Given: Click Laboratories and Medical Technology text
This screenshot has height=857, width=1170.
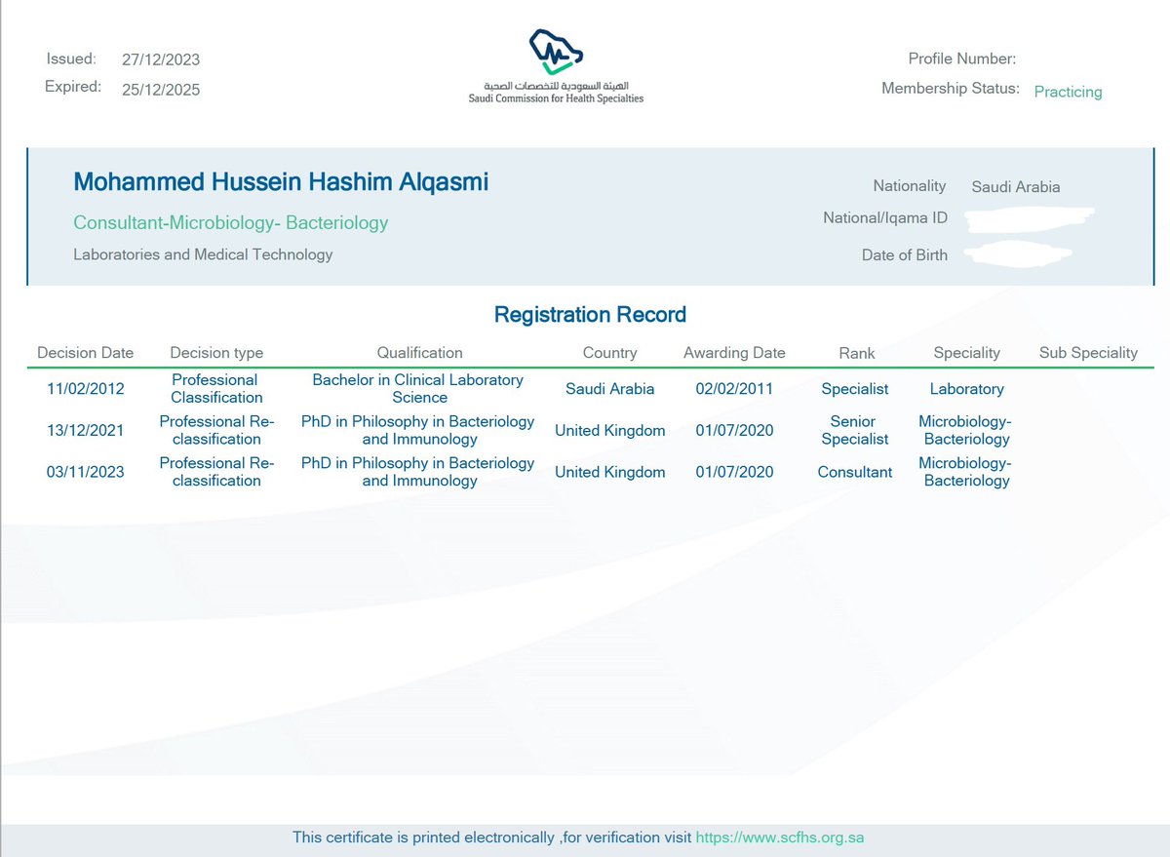Looking at the screenshot, I should pos(203,254).
